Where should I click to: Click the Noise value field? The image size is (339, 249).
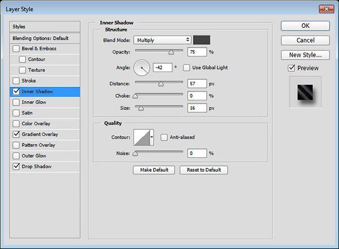(x=197, y=153)
